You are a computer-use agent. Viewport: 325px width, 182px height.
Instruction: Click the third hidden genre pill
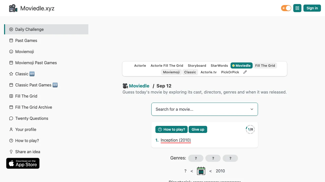point(230,158)
